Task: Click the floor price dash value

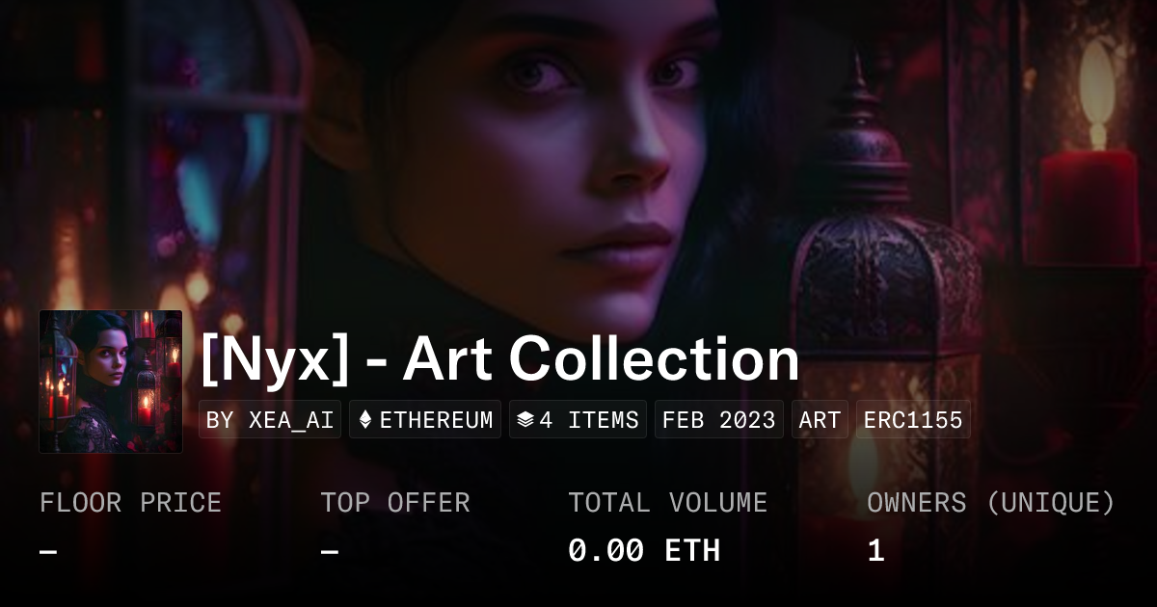Action: 49,552
